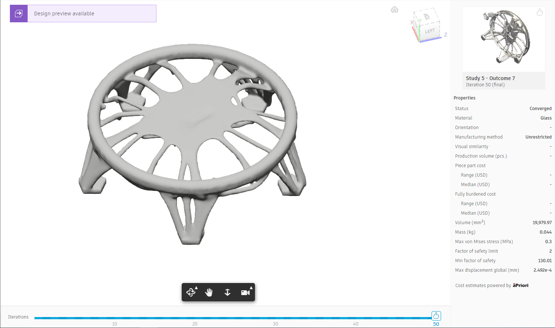Click the 'Status' property label
This screenshot has width=555, height=328.
pos(462,109)
